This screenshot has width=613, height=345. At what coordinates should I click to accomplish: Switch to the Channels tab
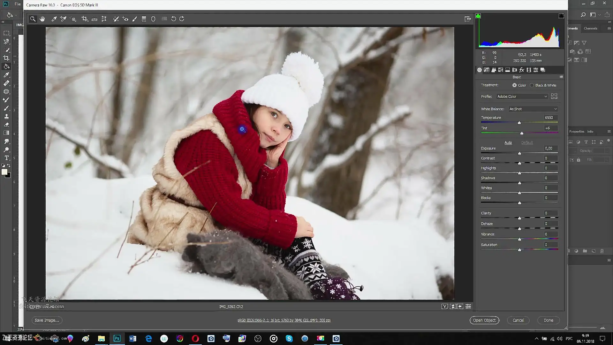click(590, 28)
